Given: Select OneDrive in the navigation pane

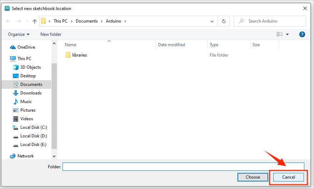Looking at the screenshot, I should (x=26, y=47).
